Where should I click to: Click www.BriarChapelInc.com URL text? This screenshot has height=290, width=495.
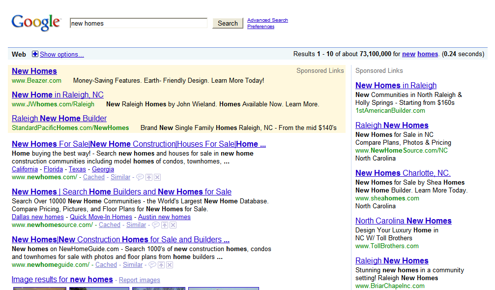[x=390, y=286]
